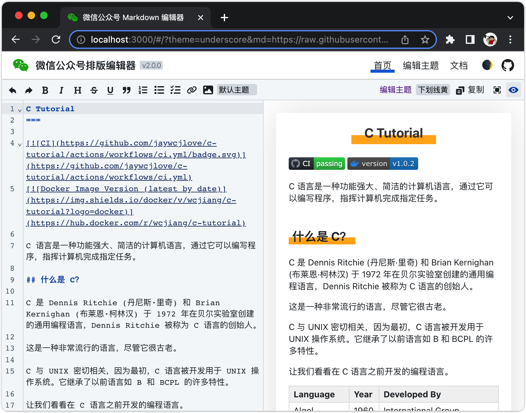Insert an image into the markdown
Viewport: 526px width, 413px height.
208,90
